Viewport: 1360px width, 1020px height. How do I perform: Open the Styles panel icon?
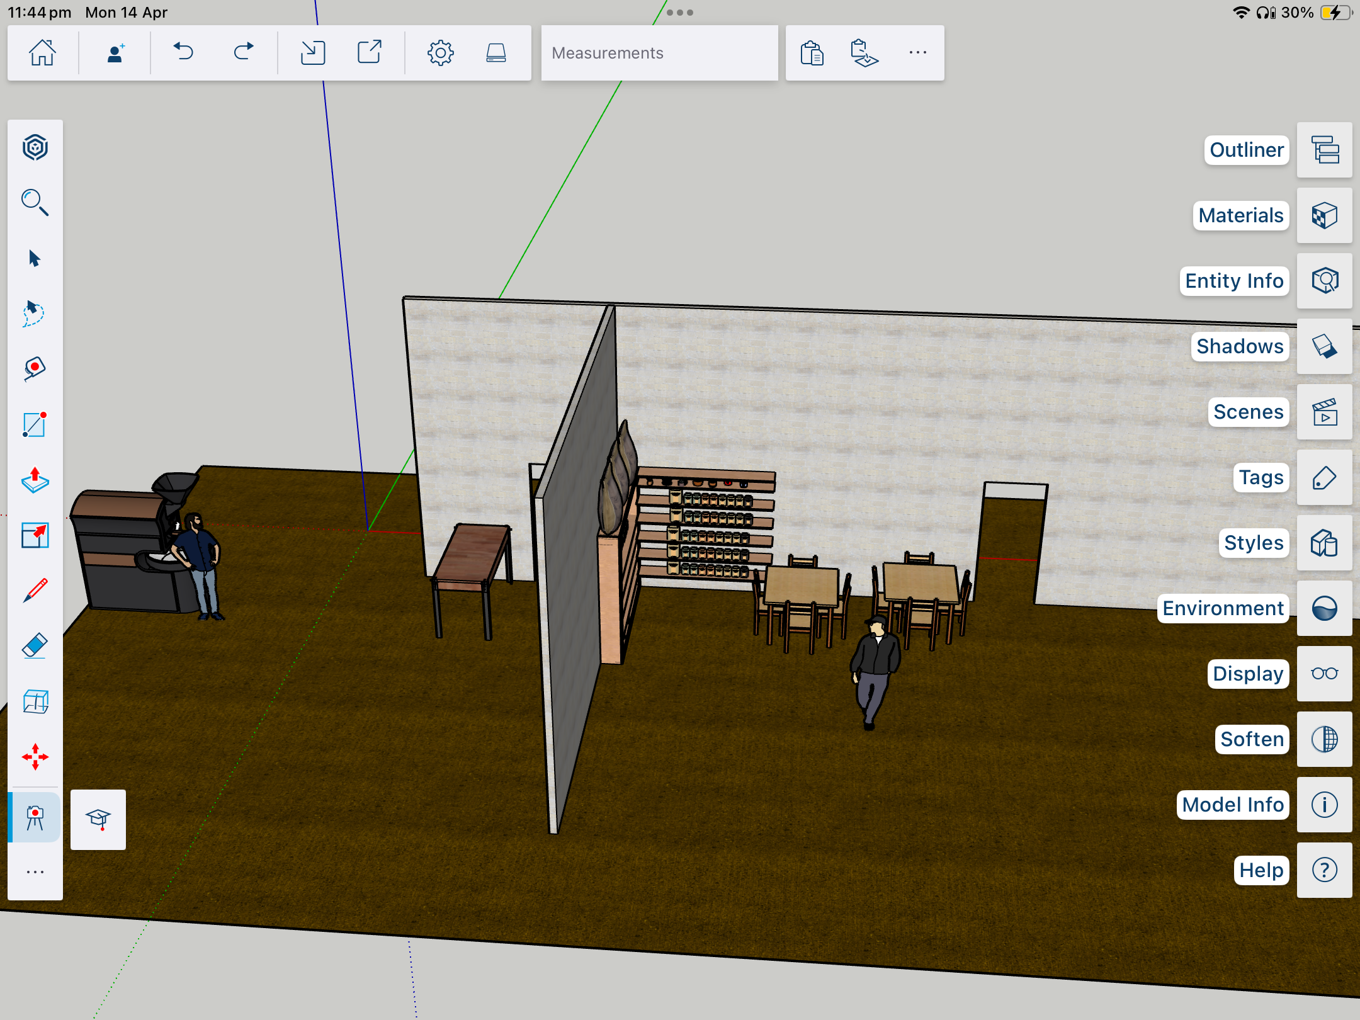(x=1324, y=543)
